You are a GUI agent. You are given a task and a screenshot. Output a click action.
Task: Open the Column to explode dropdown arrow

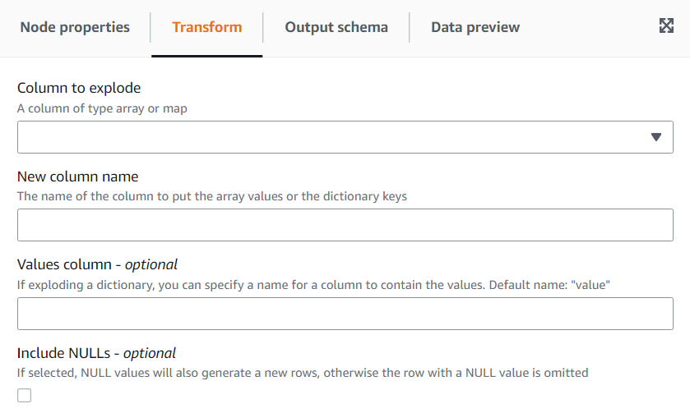656,137
